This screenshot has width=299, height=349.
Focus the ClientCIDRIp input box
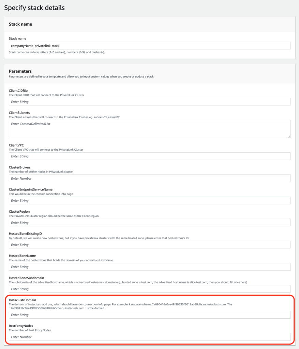[149, 102]
